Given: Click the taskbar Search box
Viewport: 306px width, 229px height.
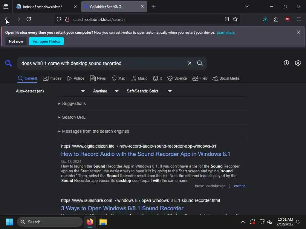Looking at the screenshot, I should pos(50,222).
